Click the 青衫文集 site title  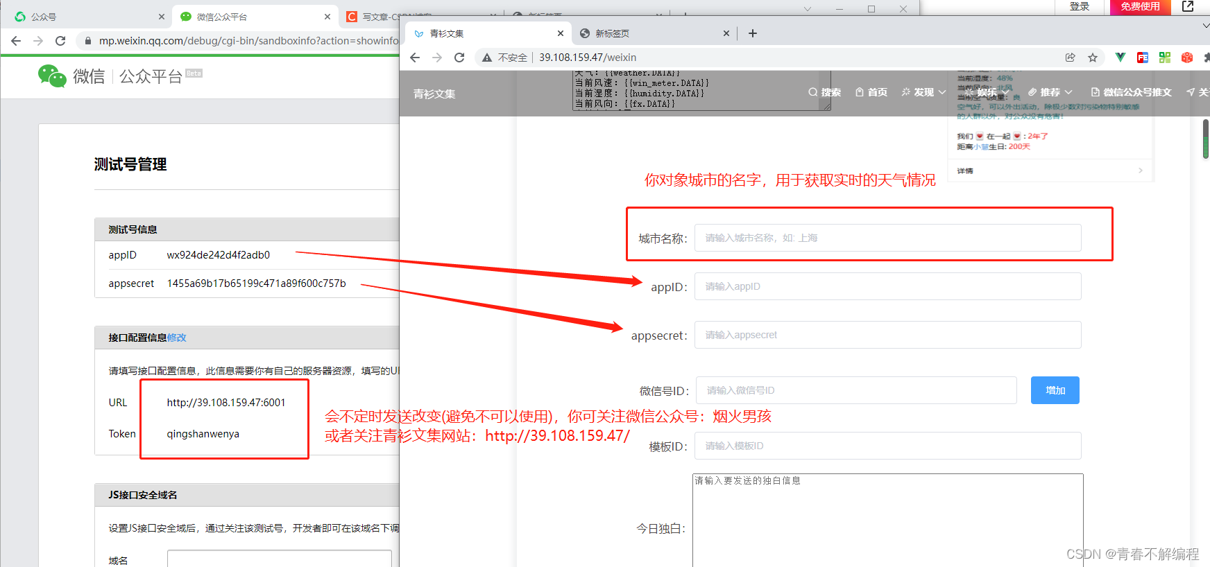[x=434, y=94]
